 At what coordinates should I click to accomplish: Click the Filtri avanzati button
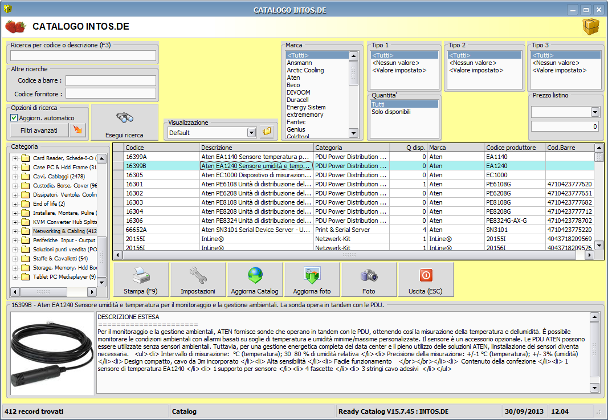(x=39, y=131)
